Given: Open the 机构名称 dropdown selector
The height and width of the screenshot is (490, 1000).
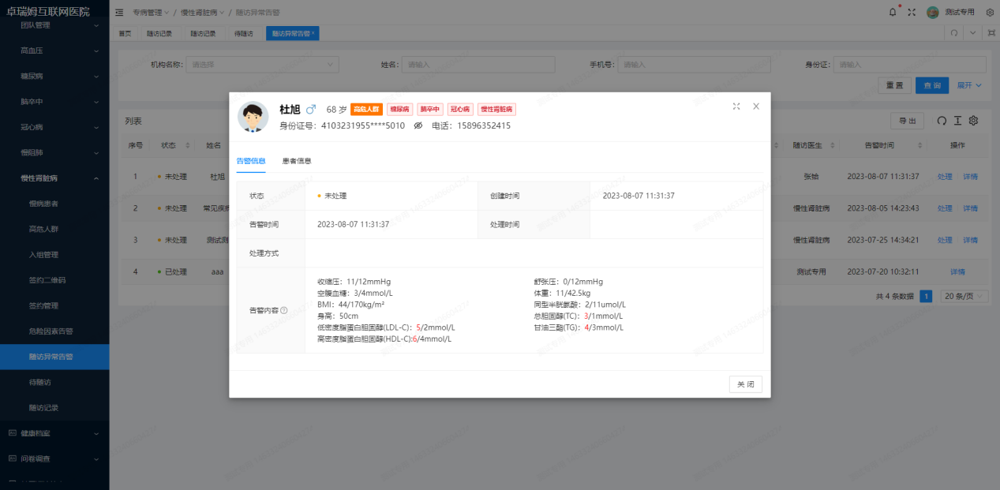Looking at the screenshot, I should click(x=262, y=63).
